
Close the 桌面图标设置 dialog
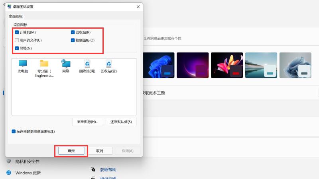click(x=138, y=7)
